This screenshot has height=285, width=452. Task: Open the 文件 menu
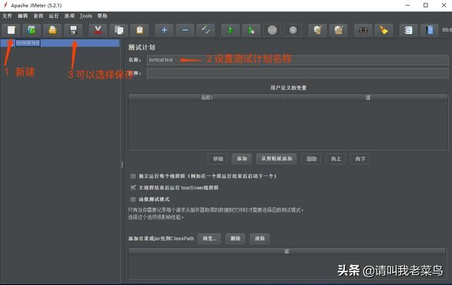[7, 16]
